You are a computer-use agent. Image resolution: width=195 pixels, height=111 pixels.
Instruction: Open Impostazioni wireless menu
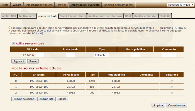[x=39, y=5]
